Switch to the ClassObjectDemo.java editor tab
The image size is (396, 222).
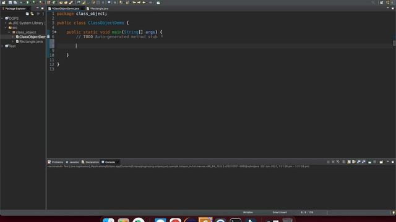65,9
